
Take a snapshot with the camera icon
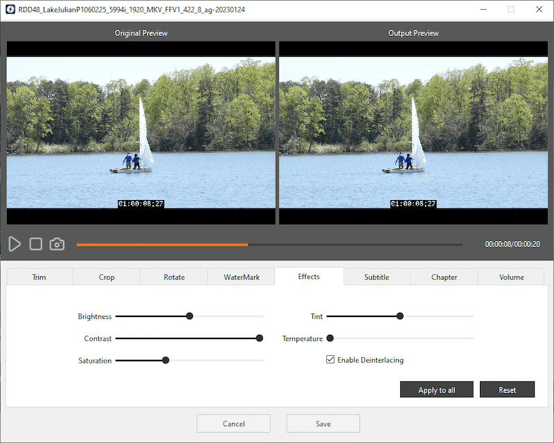coord(57,244)
